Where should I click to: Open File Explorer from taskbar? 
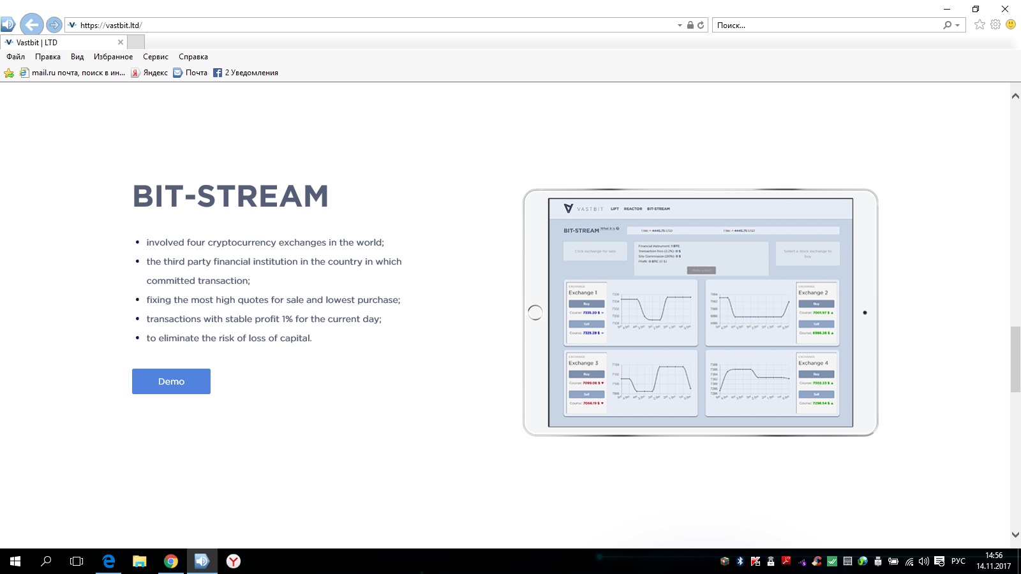[139, 561]
